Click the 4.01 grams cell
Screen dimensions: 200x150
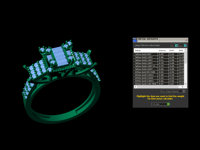point(163,60)
